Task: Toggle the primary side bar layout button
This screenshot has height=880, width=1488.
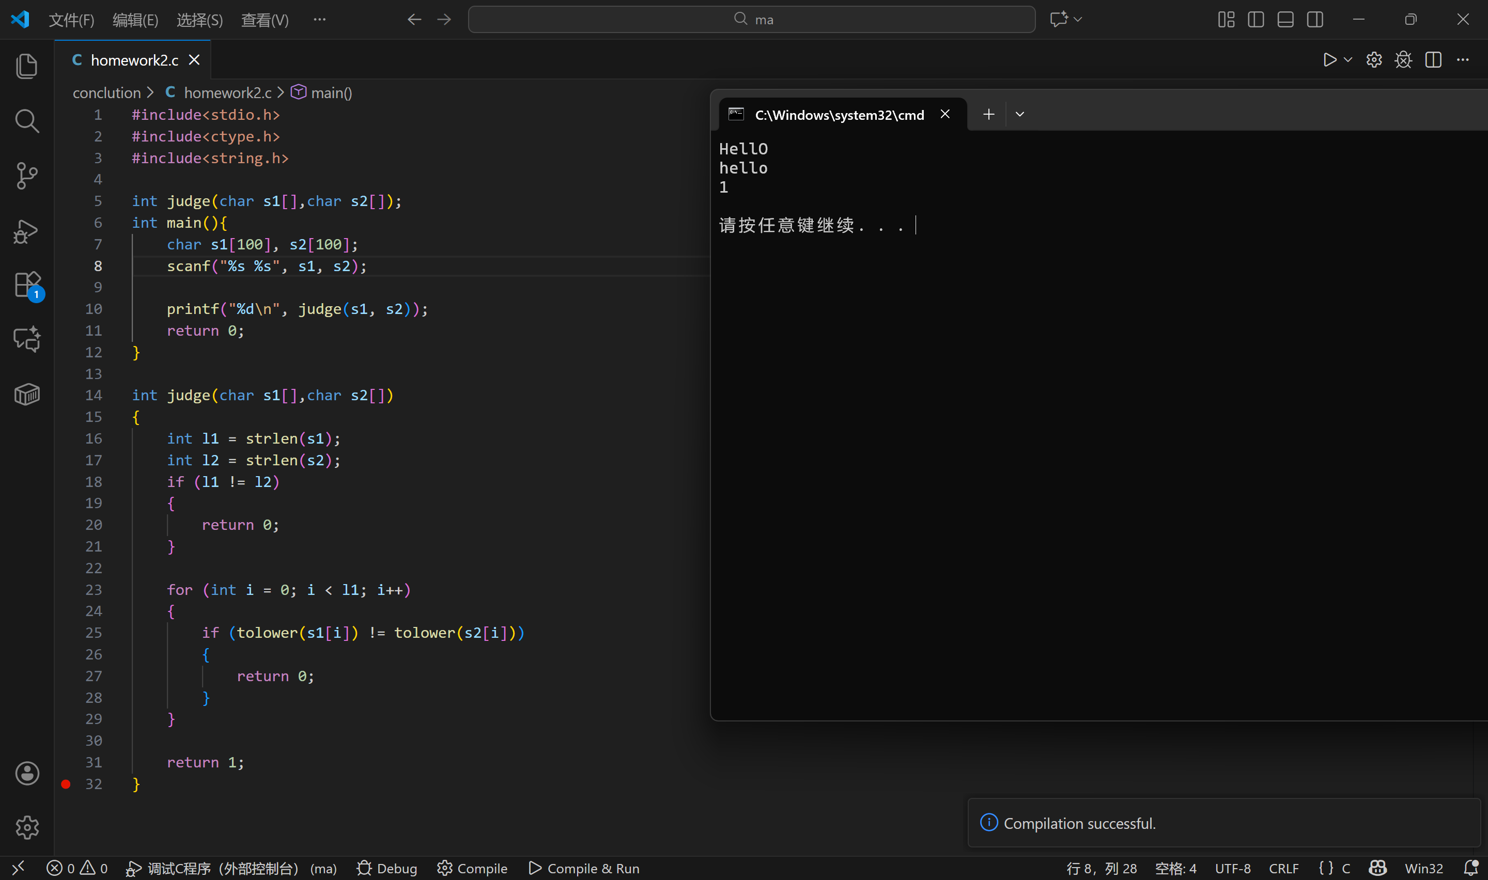Action: tap(1256, 20)
